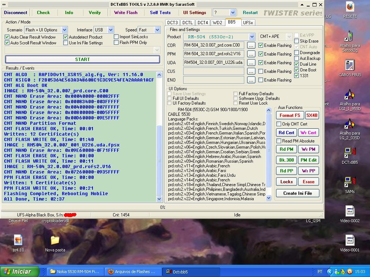Image resolution: width=370 pixels, height=277 pixels.
Task: Click the Iniciar start button
Action: [20, 272]
